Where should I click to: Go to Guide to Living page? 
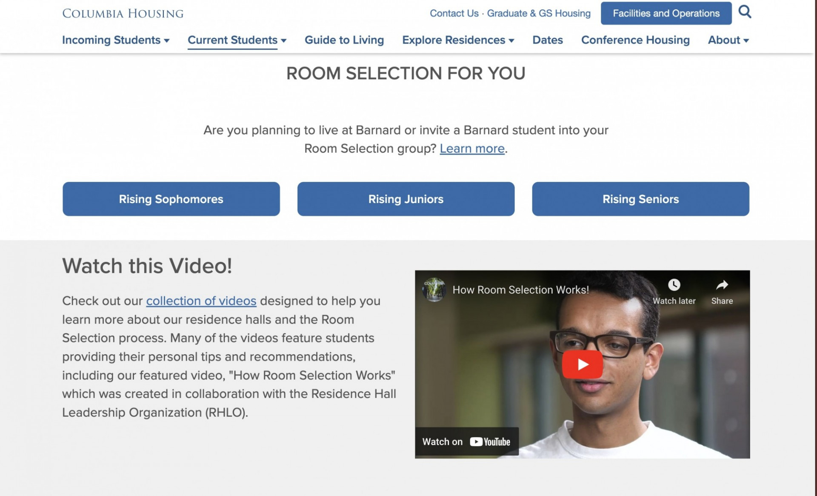(344, 40)
